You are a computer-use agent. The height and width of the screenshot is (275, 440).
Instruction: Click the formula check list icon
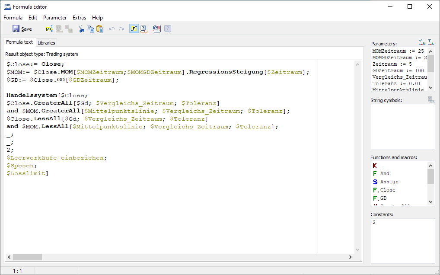pos(157,29)
